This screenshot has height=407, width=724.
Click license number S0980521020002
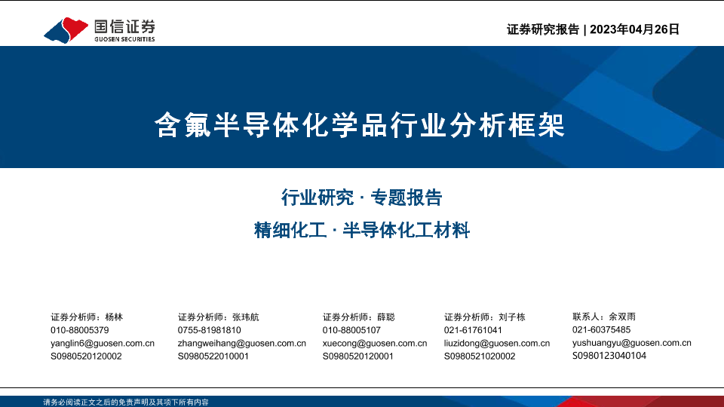480,356
